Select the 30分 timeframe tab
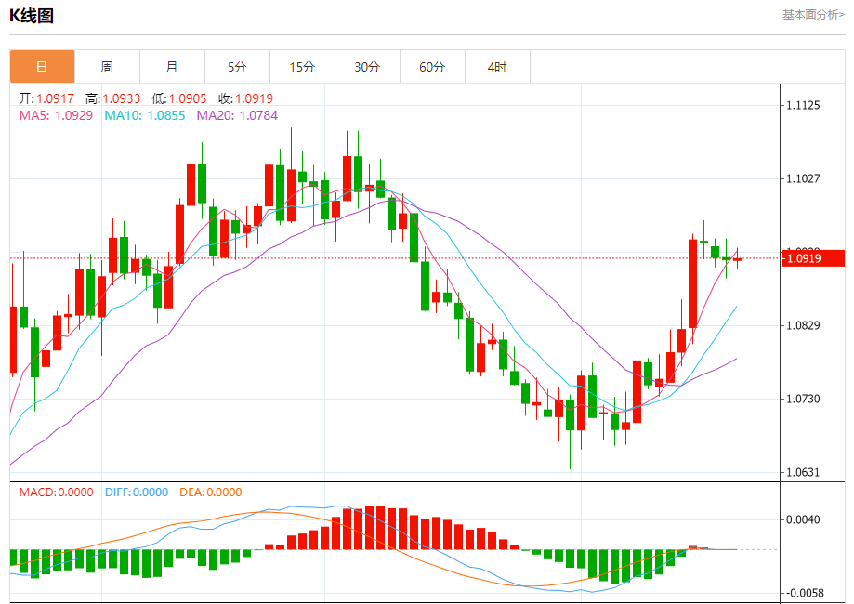 [x=367, y=67]
